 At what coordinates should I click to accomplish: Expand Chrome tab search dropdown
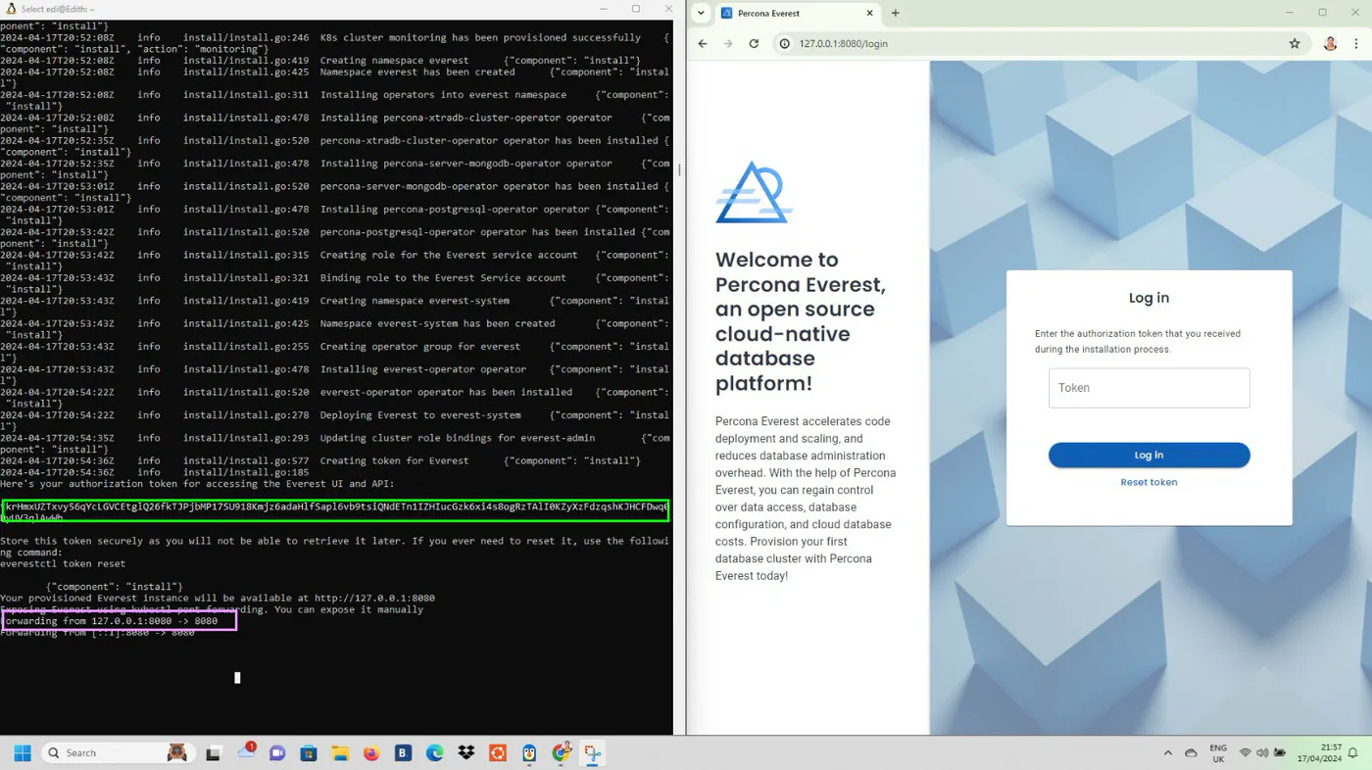(x=701, y=13)
